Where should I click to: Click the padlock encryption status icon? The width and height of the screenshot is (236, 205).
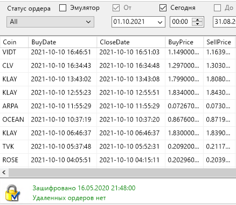(x=12, y=193)
